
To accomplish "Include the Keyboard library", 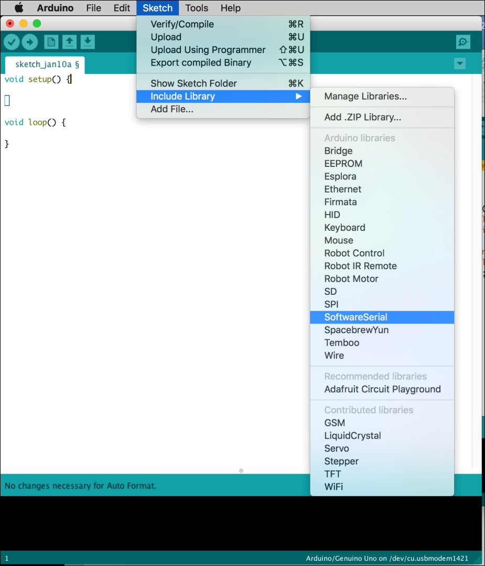I will 382,228.
